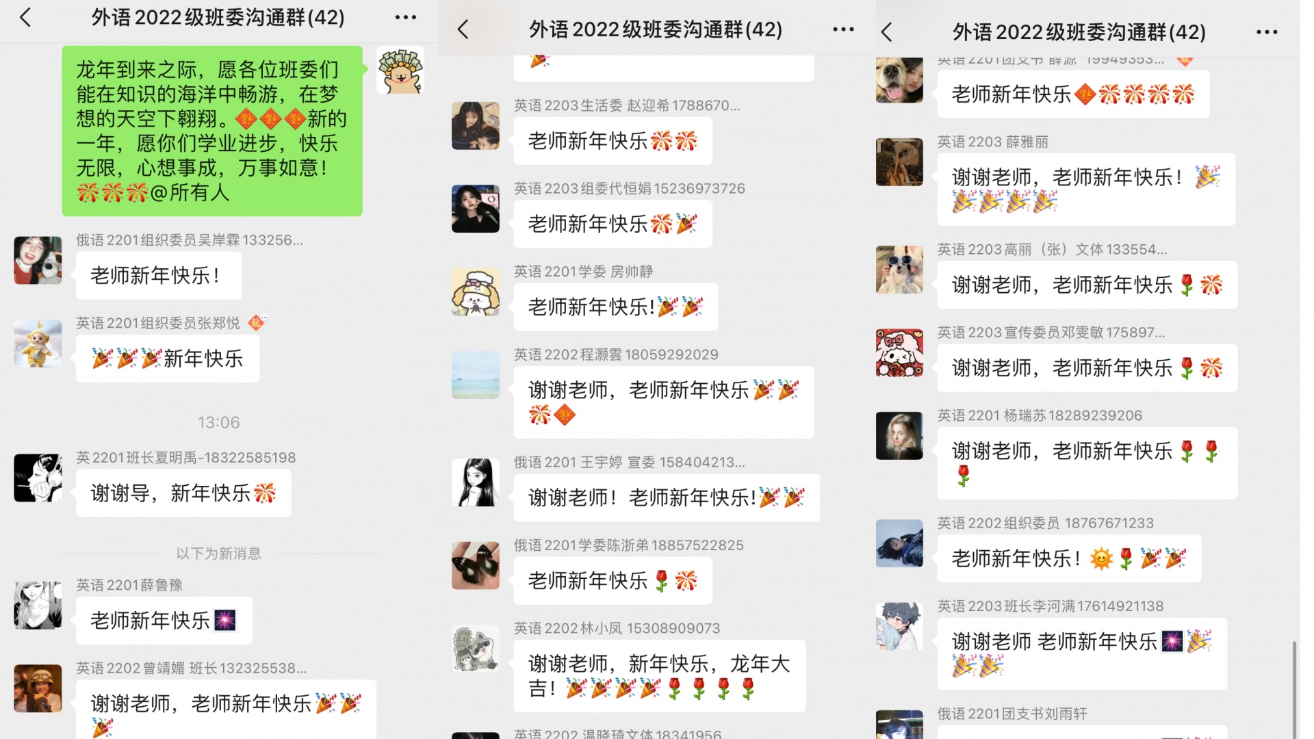Open butterfly avatar of 俄语2201学委陈浙弟

point(476,566)
